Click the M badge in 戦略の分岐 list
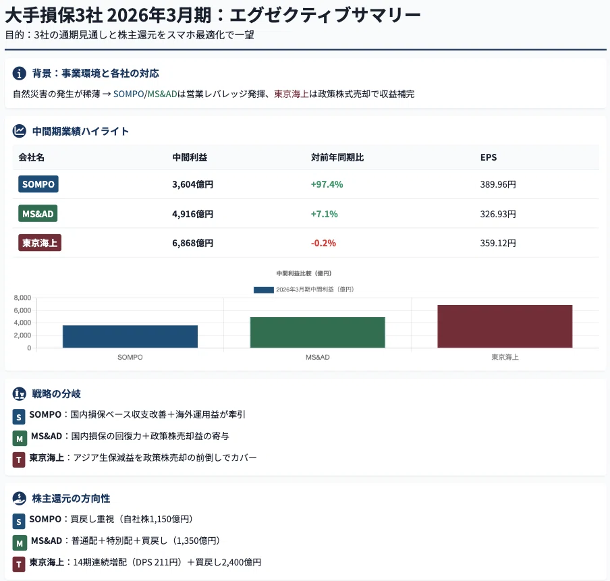 [x=20, y=438]
